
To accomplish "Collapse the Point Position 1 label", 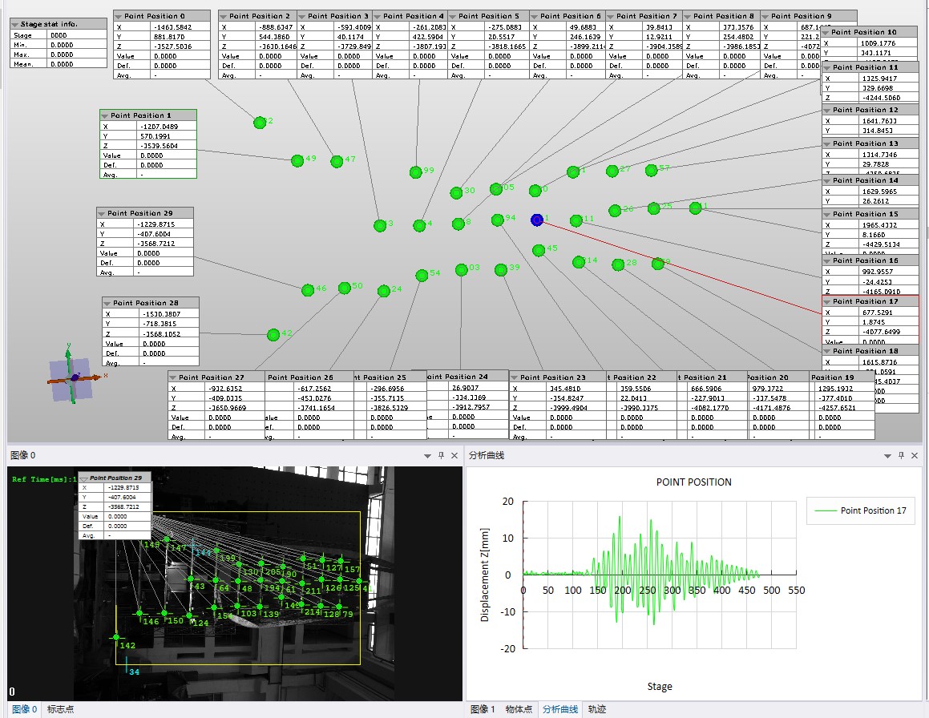I will (x=105, y=115).
